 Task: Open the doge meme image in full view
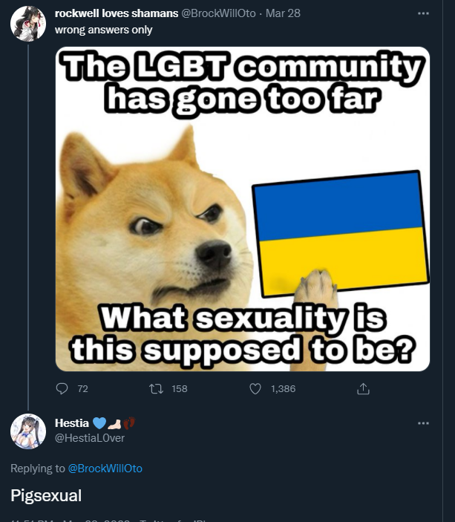(242, 209)
